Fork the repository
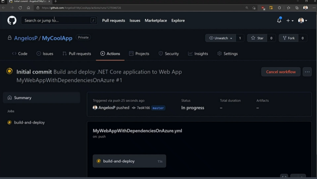Screen dimensions: 317x179 tap(289, 38)
